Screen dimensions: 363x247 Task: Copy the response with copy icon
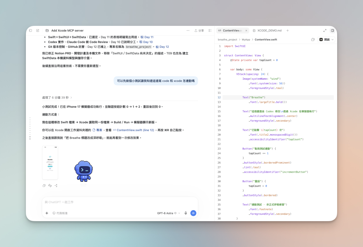click(x=44, y=186)
